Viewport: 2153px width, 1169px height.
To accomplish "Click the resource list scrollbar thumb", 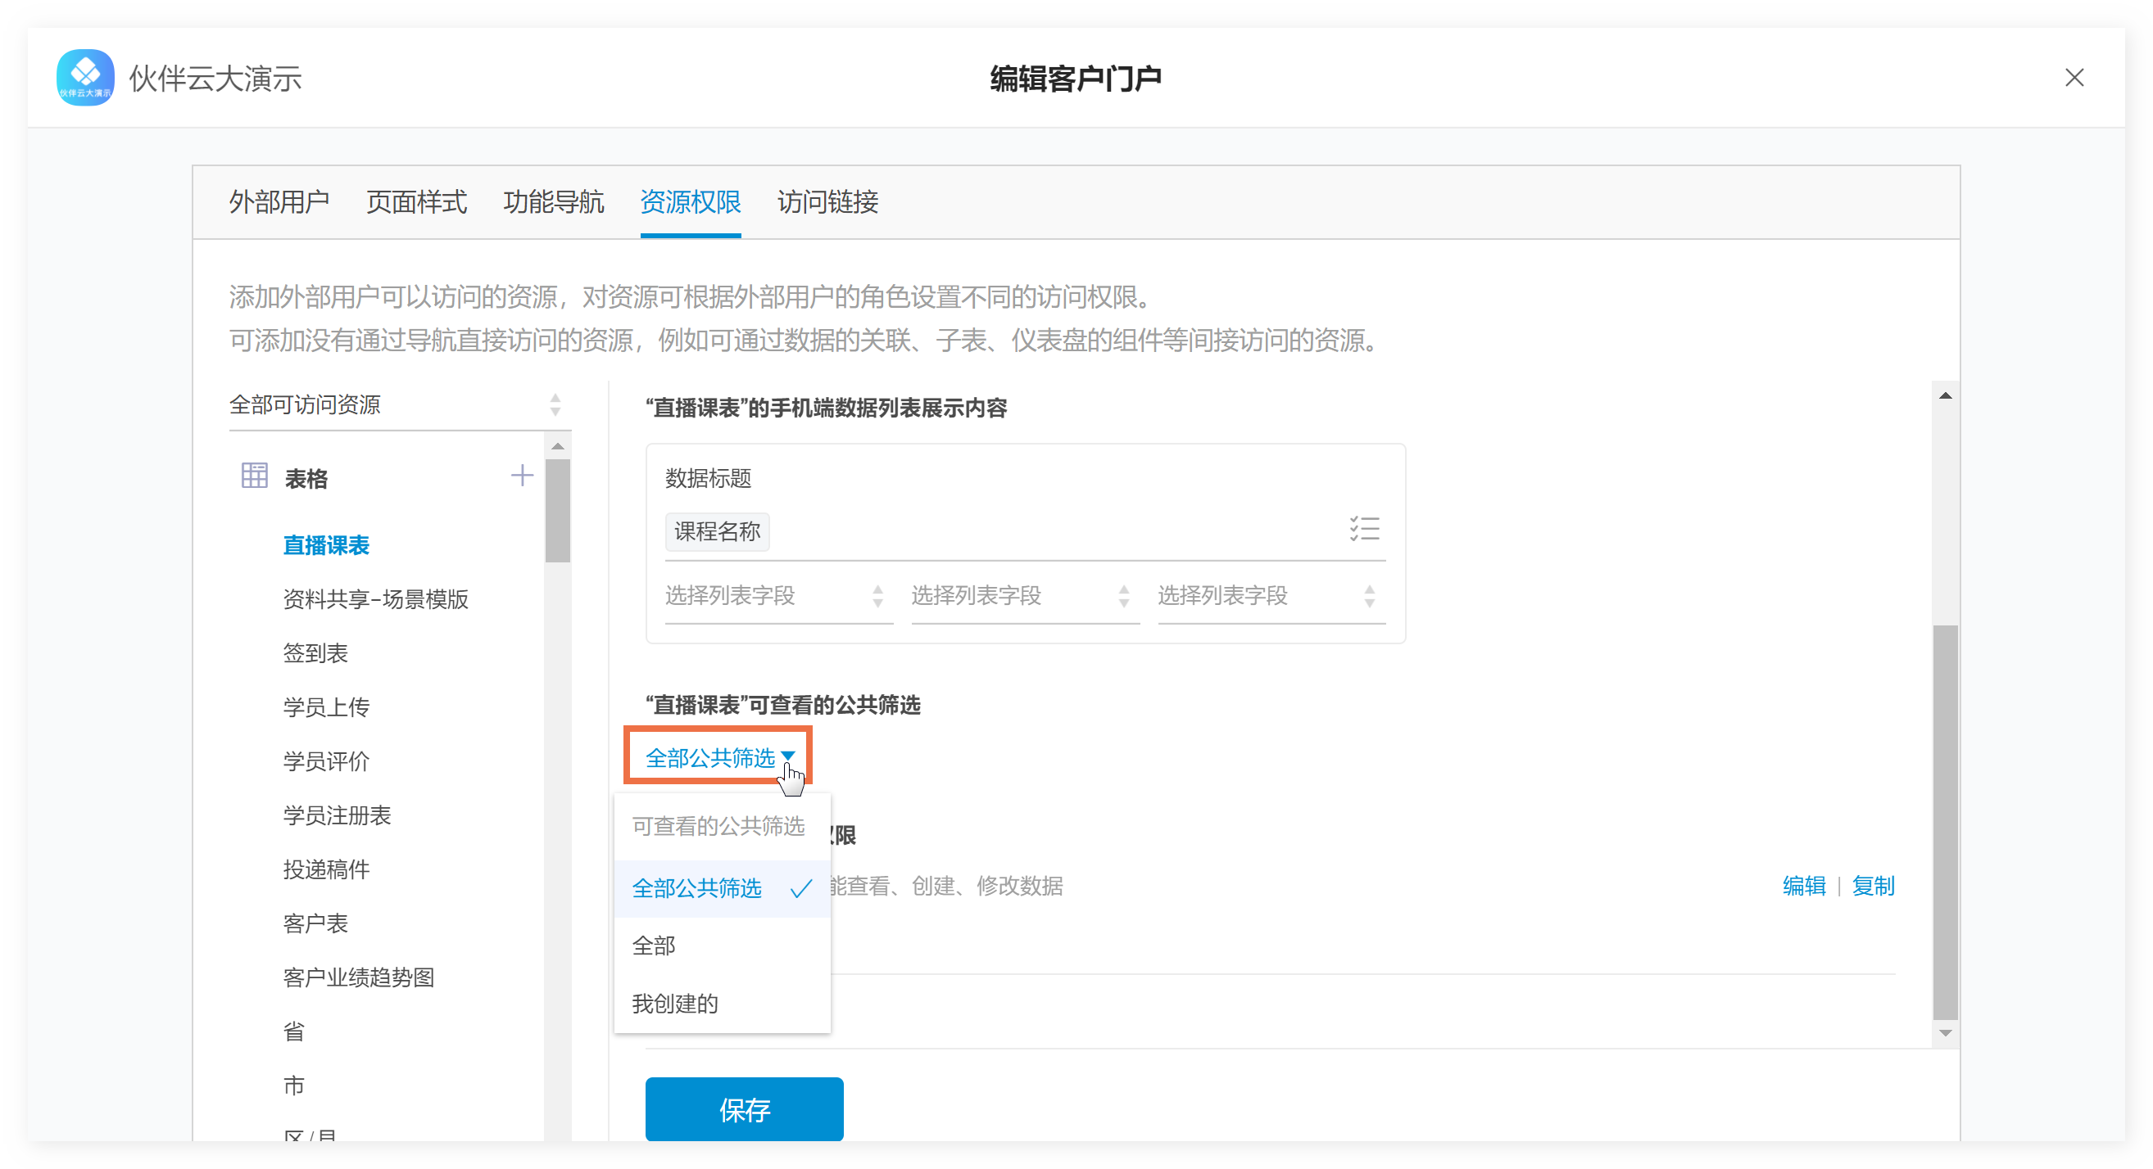I will pos(557,510).
